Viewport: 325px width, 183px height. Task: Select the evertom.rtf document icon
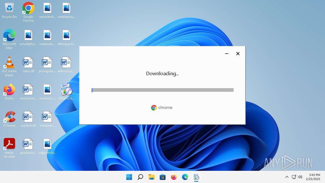click(28, 119)
